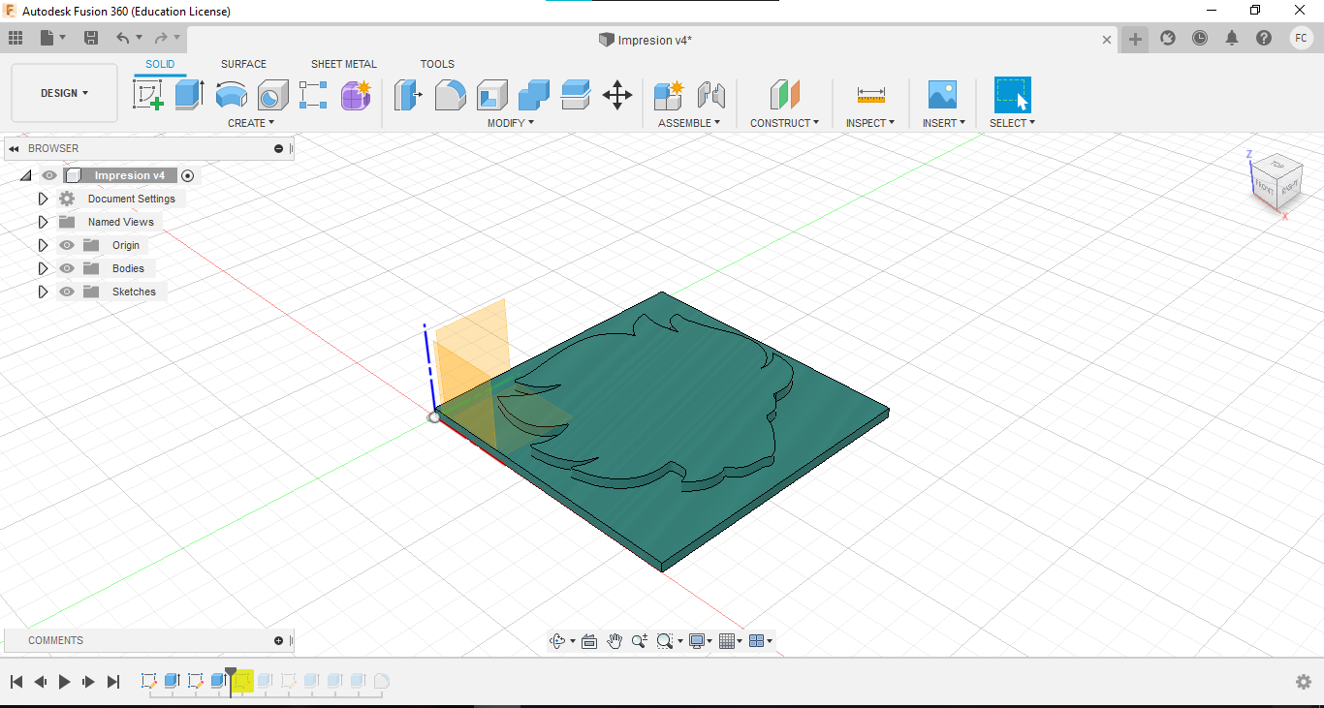This screenshot has width=1324, height=708.
Task: Open the FC user account menu
Action: pyautogui.click(x=1301, y=38)
